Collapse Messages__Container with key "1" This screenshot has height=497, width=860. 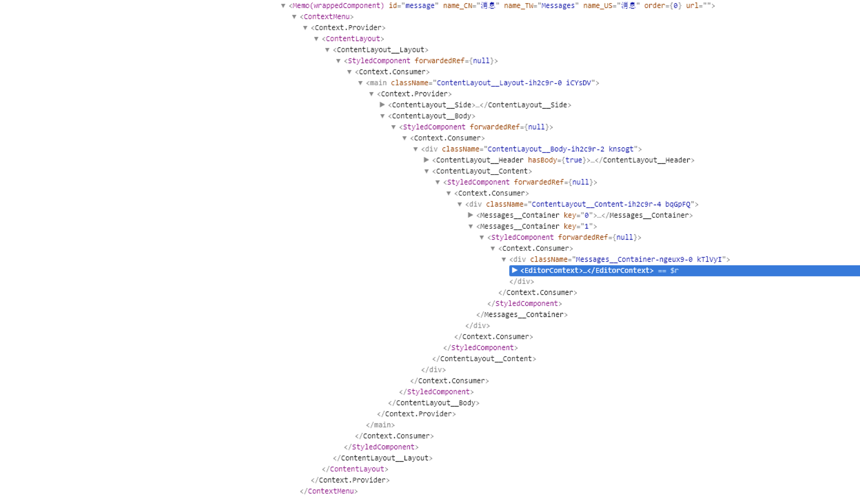(471, 226)
